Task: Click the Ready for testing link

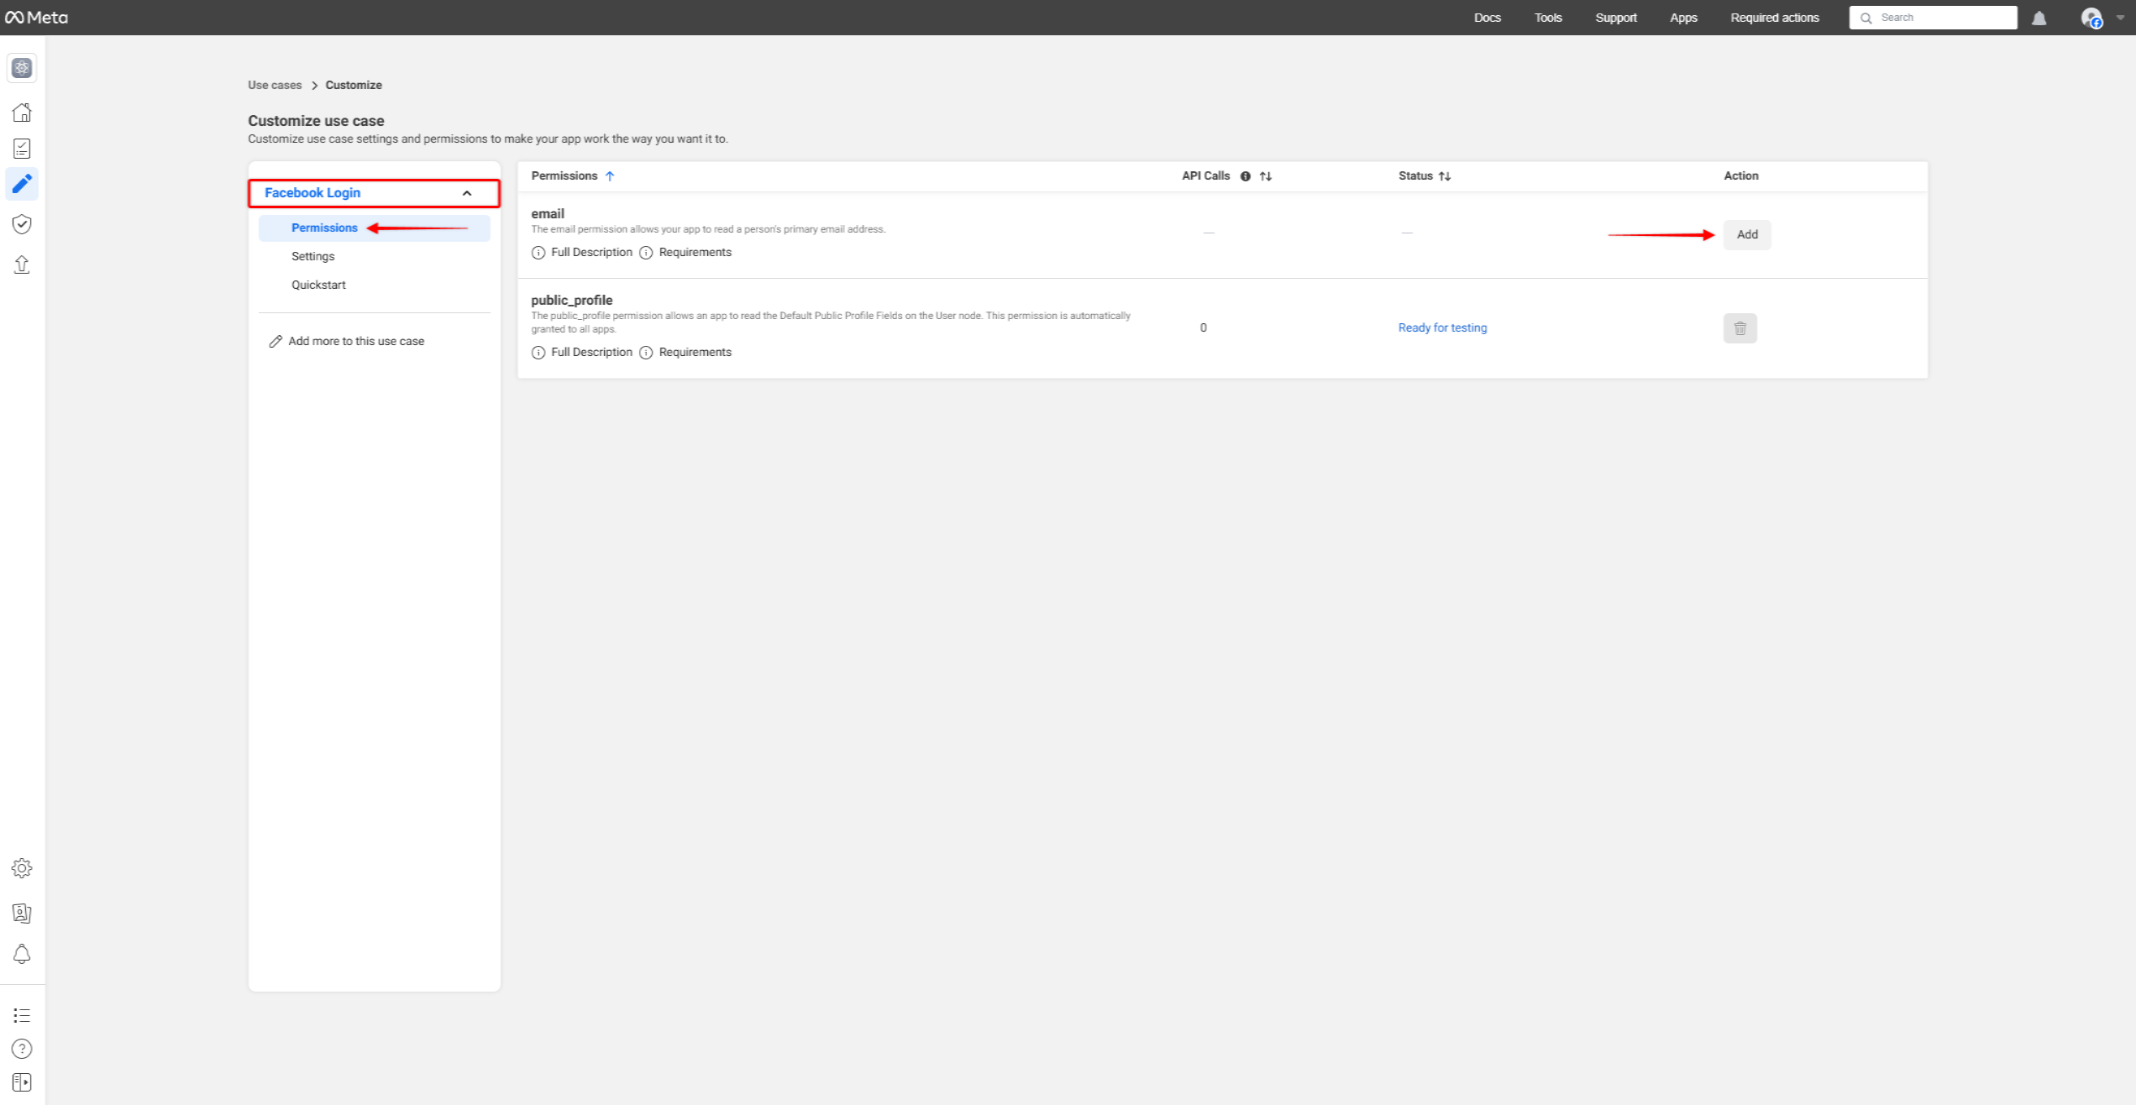Action: [x=1441, y=327]
